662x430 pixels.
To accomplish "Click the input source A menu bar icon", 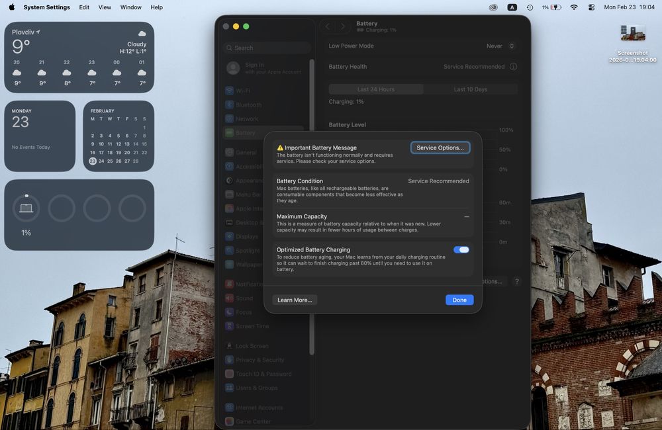I will tap(512, 7).
